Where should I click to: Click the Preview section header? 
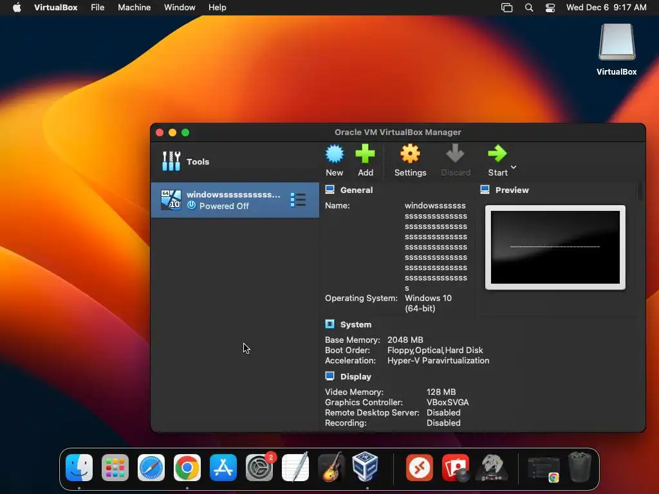512,190
